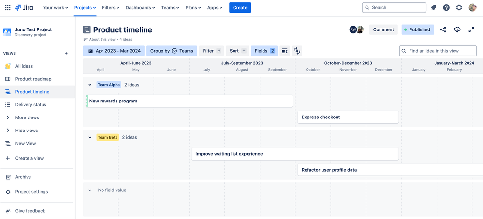This screenshot has width=483, height=219.
Task: Click the top Search field
Action: click(x=394, y=8)
